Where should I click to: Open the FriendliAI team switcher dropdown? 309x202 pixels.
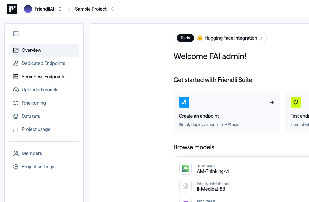click(x=60, y=9)
